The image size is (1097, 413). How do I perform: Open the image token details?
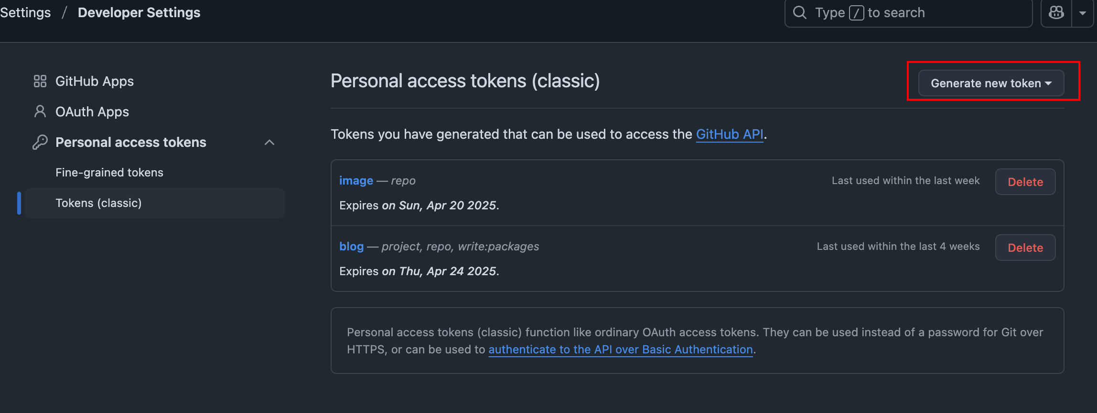[x=356, y=181]
